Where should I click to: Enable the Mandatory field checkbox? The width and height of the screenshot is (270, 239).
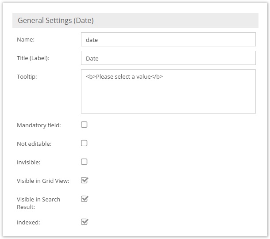[x=84, y=125]
